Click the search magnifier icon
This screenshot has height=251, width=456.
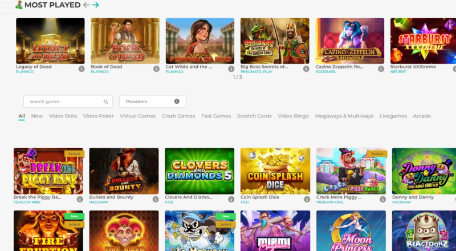[x=106, y=102]
